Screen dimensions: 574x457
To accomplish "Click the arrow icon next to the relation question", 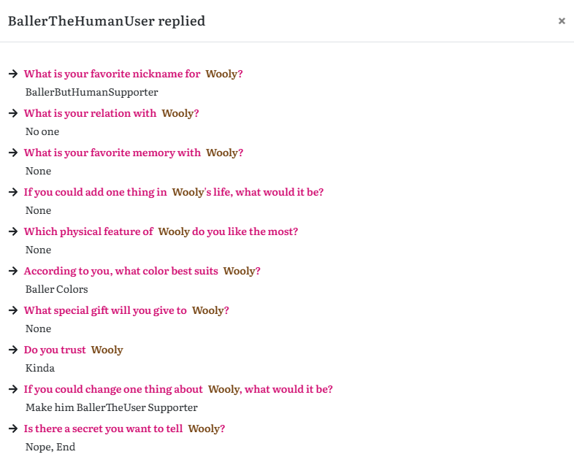I will tap(13, 113).
